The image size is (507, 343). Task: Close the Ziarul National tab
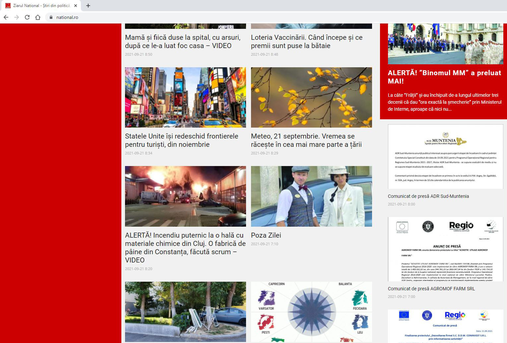[76, 6]
